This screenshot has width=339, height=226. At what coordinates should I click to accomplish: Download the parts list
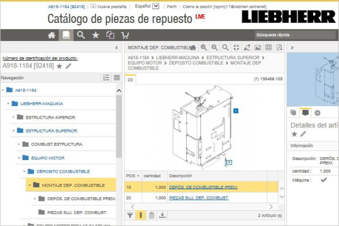coord(162,215)
